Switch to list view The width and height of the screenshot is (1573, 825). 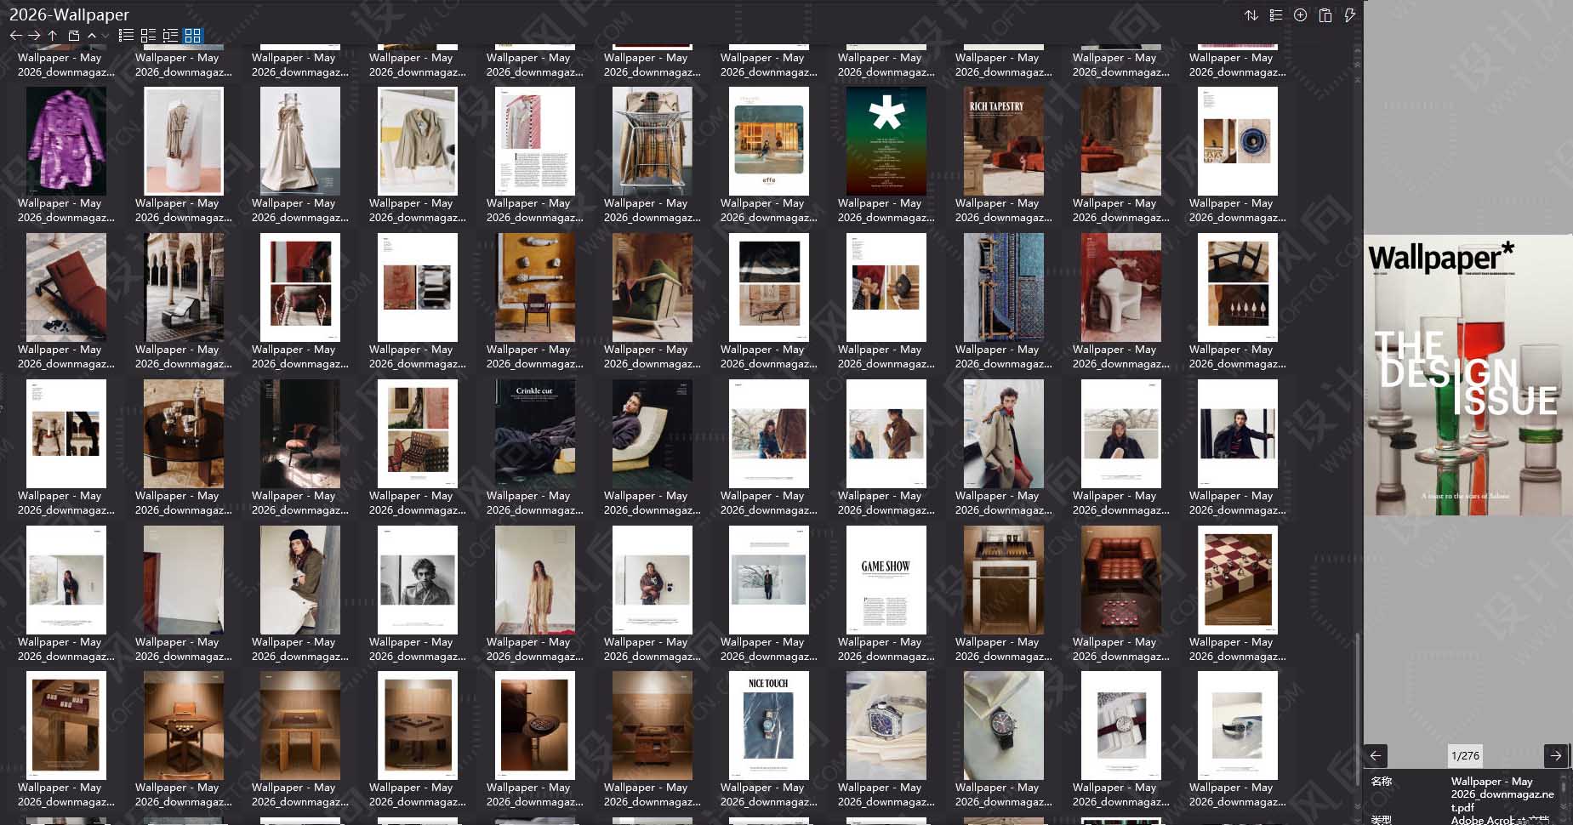126,36
